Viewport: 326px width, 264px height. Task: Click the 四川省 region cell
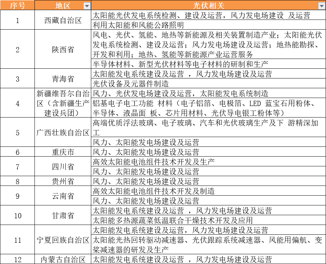click(63, 167)
